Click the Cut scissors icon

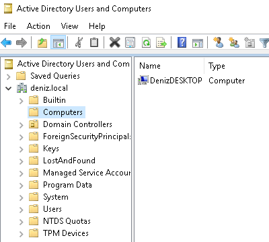coord(79,42)
